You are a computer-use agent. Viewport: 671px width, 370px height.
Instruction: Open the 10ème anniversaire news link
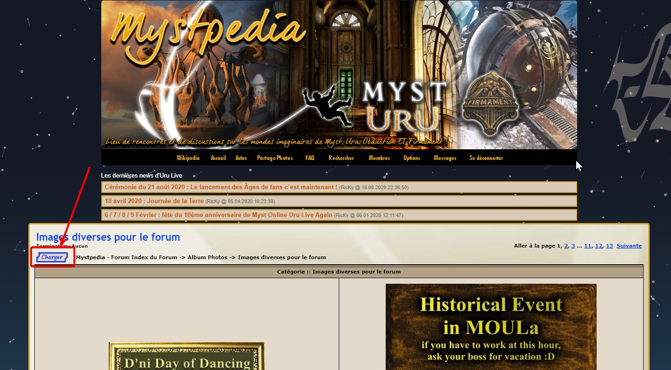(218, 215)
